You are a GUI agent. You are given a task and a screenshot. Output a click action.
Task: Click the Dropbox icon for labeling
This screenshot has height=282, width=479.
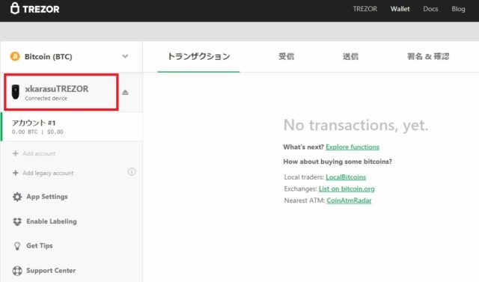click(x=17, y=221)
